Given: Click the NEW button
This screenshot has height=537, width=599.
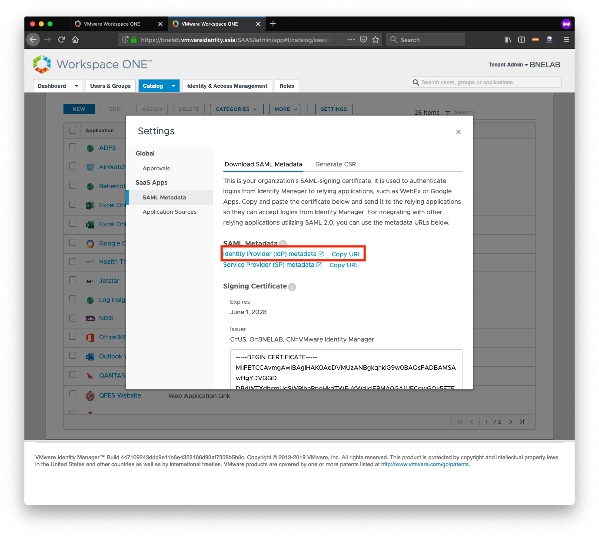Looking at the screenshot, I should [x=79, y=109].
